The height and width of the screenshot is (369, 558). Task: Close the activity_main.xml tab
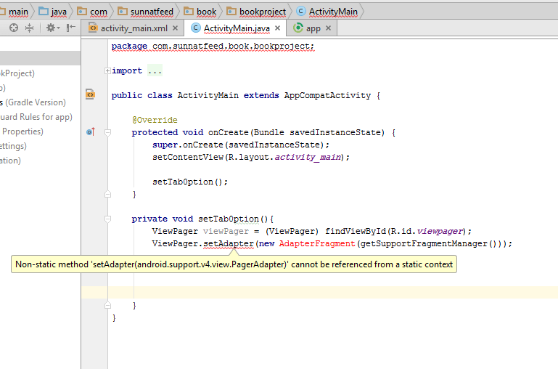(x=175, y=28)
